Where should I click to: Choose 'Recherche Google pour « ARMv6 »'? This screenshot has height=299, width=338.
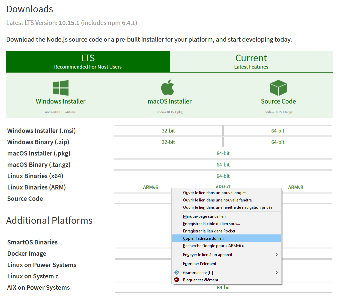pyautogui.click(x=226, y=246)
